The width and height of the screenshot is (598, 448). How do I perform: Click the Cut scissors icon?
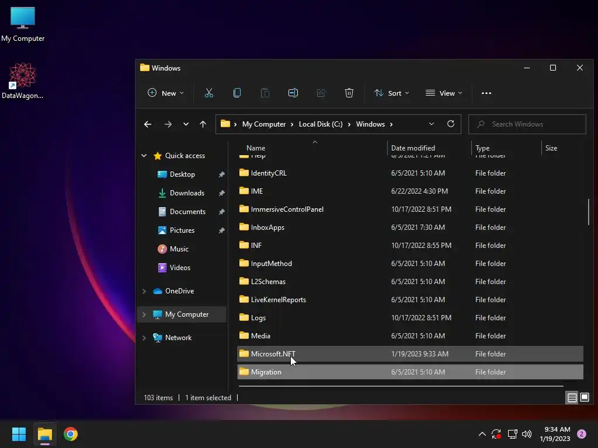(209, 93)
